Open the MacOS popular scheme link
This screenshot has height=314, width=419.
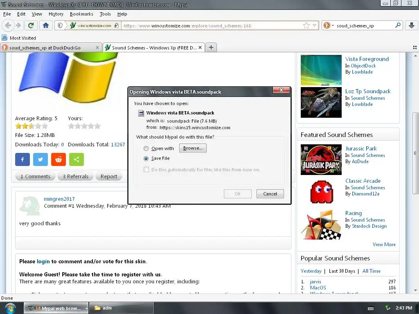(x=318, y=287)
